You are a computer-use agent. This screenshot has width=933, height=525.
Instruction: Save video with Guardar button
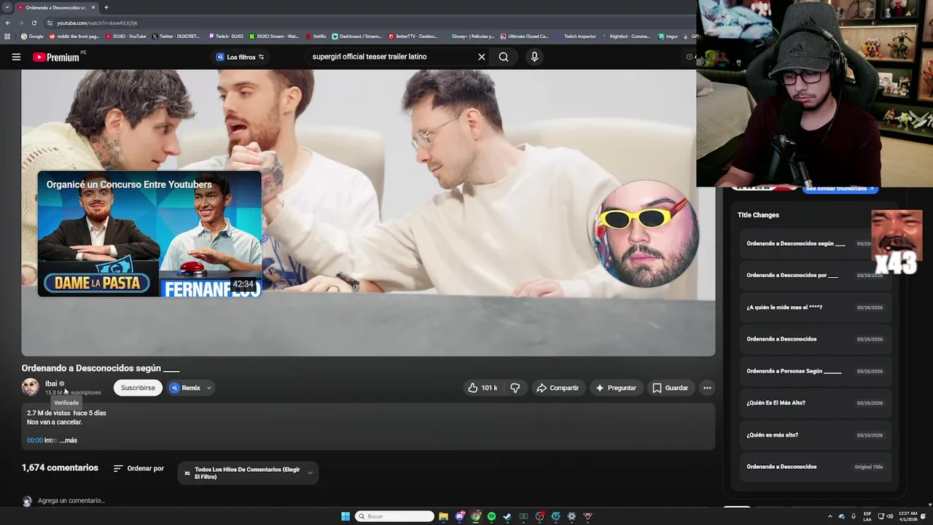[670, 388]
